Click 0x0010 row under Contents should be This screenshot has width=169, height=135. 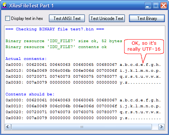[83, 106]
